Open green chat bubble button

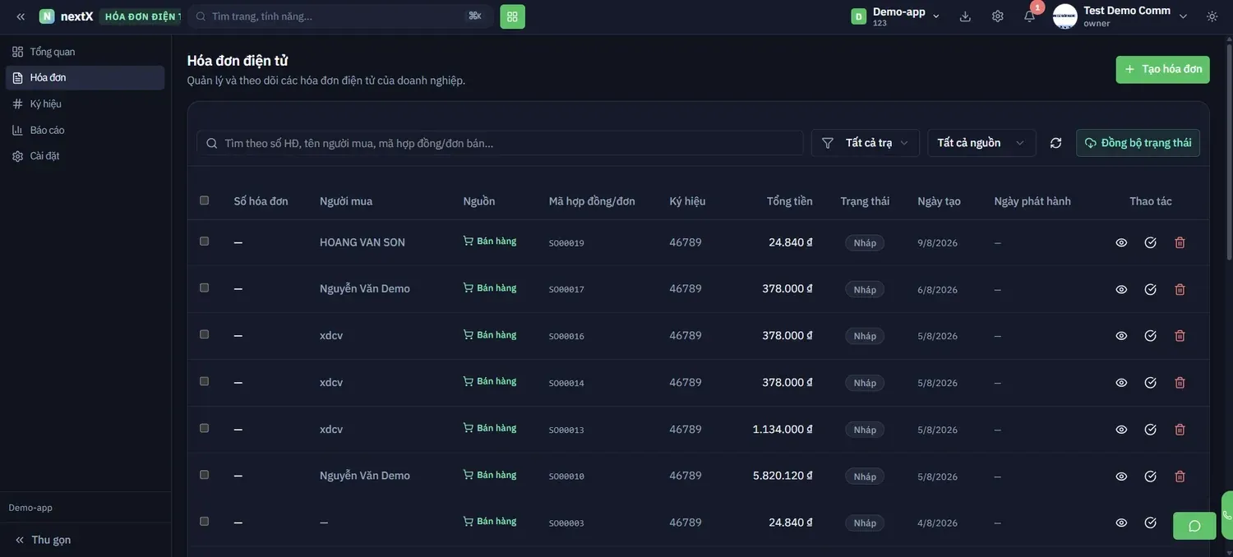[1194, 526]
